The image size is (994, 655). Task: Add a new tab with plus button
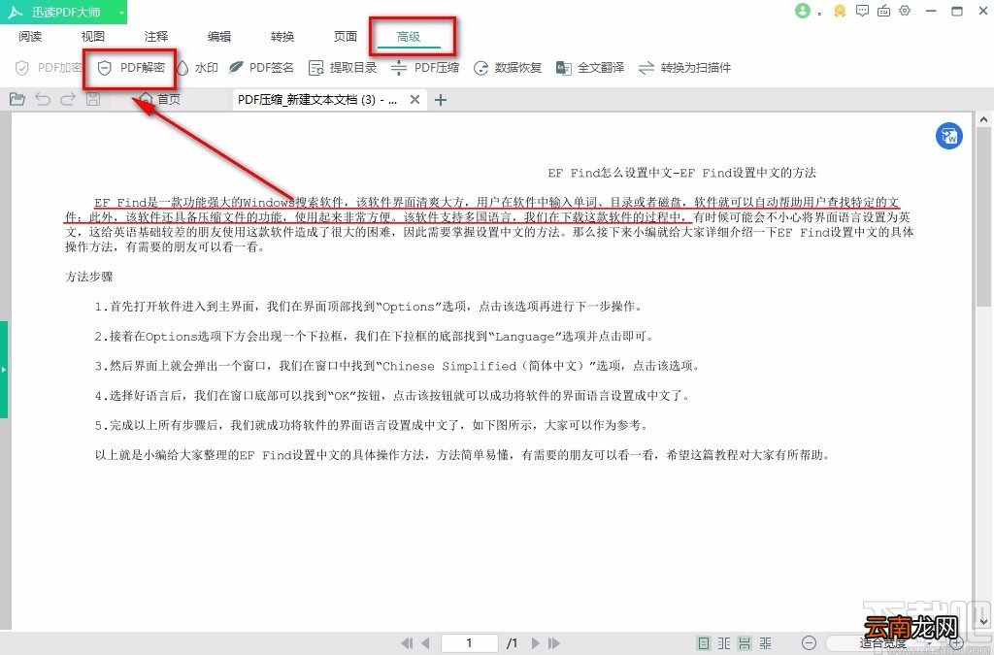(x=441, y=99)
